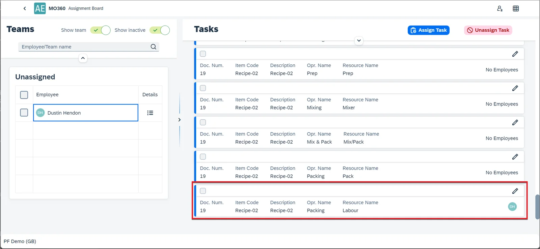Edit the Packing task with Pack resource
The image size is (540, 249).
[x=515, y=157]
